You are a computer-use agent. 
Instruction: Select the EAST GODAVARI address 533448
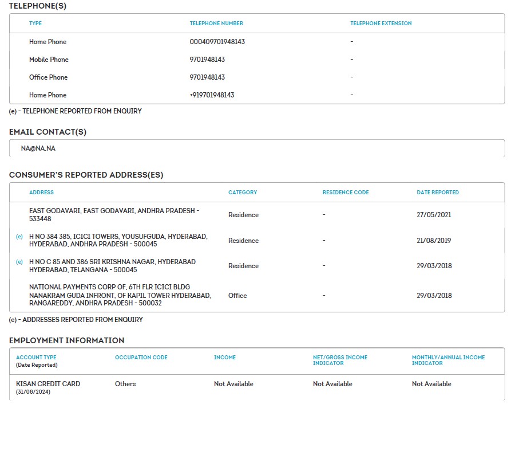pyautogui.click(x=114, y=215)
